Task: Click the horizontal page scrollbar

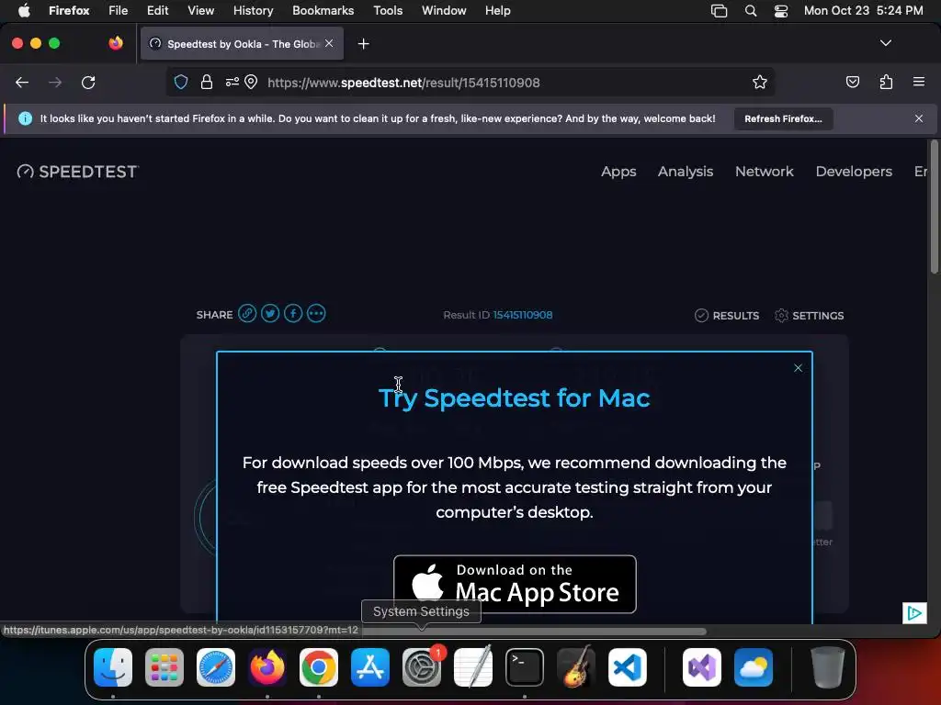Action: [x=533, y=631]
